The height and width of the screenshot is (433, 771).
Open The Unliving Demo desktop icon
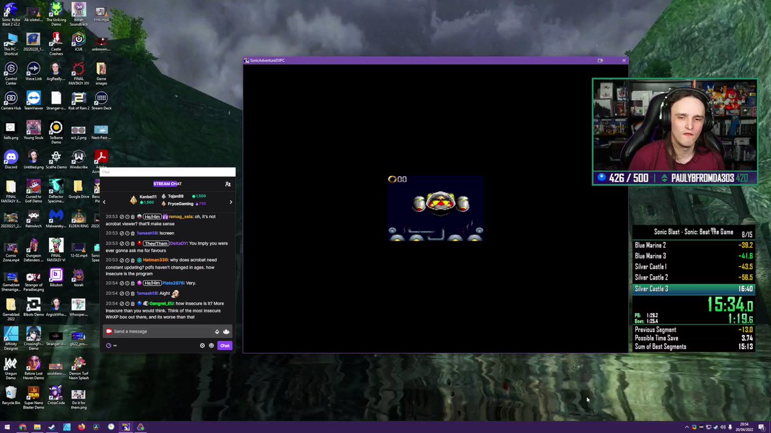pos(56,13)
